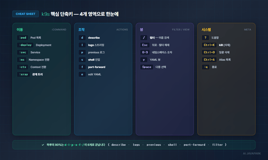
Task: Select the "Namespace 전환" label
Action: (39, 60)
